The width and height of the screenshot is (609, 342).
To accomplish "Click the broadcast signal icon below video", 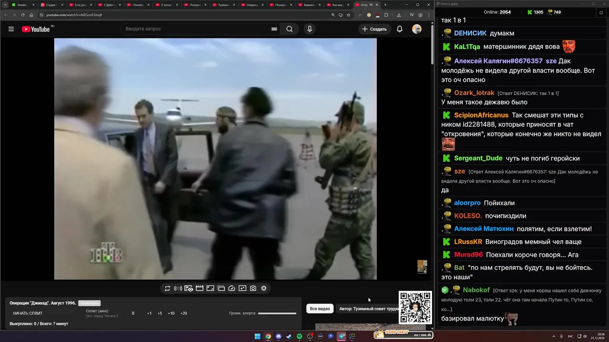I will coord(178,288).
